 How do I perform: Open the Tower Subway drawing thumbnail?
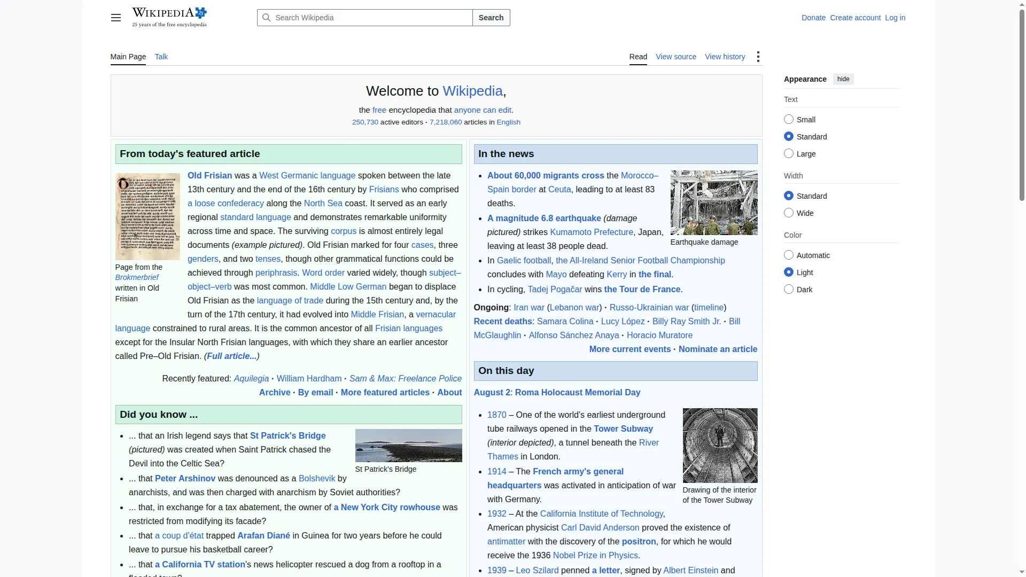pos(720,446)
